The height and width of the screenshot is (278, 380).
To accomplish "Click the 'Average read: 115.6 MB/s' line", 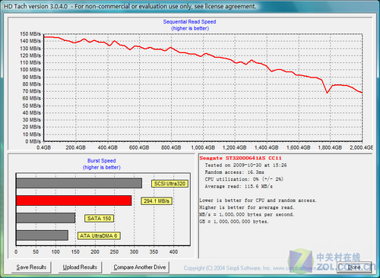I will click(x=239, y=186).
